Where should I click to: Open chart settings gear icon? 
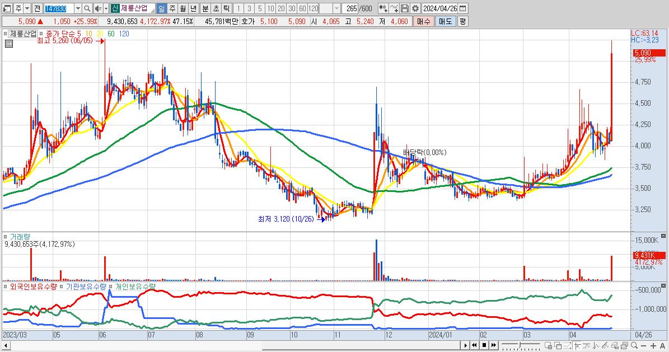pos(415,8)
